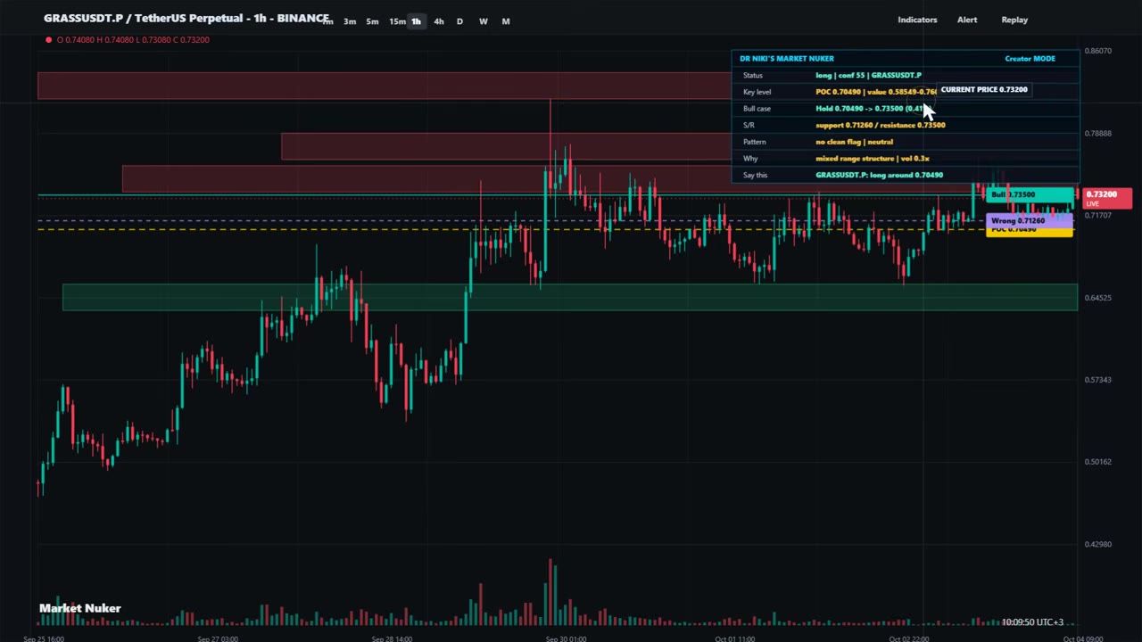This screenshot has width=1142, height=642.
Task: Click 'mixed range structure | vol 0.3x' text
Action: [x=873, y=159]
